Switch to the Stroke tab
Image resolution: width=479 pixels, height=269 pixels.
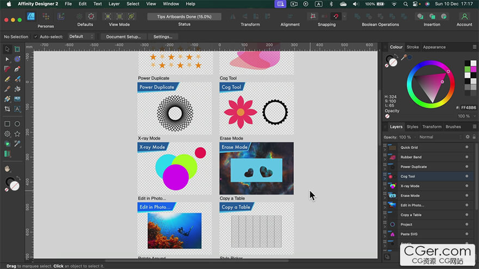[x=413, y=47]
